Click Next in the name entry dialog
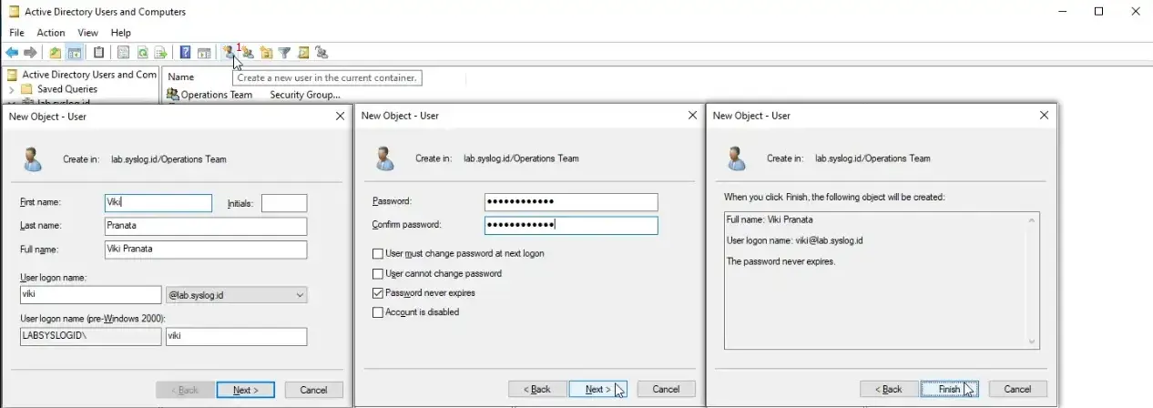 coord(246,390)
